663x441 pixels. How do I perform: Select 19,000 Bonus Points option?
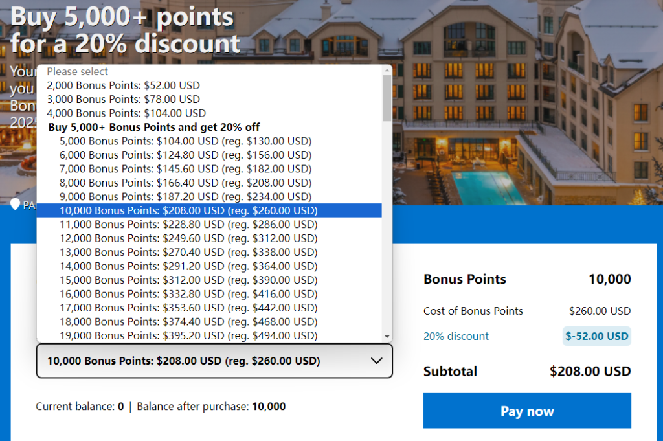[x=188, y=335]
